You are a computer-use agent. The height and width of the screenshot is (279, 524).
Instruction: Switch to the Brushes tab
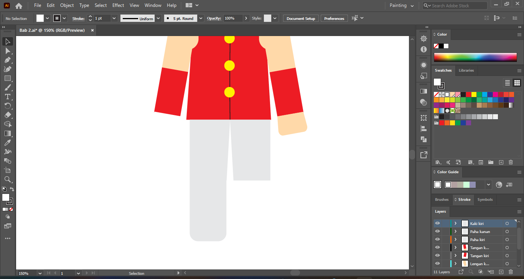[x=442, y=200]
